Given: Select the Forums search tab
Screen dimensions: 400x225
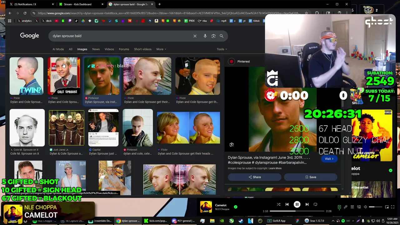Looking at the screenshot, I should (x=124, y=49).
